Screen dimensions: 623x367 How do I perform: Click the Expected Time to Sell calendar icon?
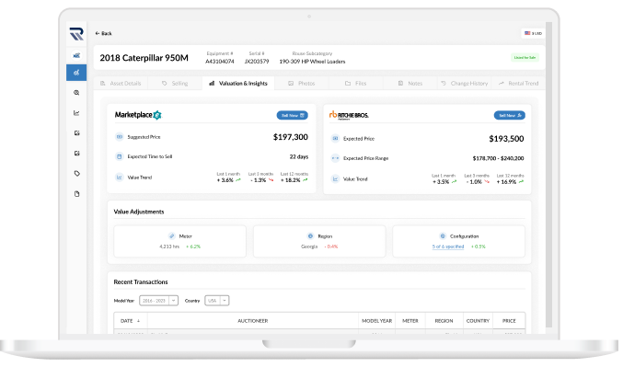tap(120, 156)
